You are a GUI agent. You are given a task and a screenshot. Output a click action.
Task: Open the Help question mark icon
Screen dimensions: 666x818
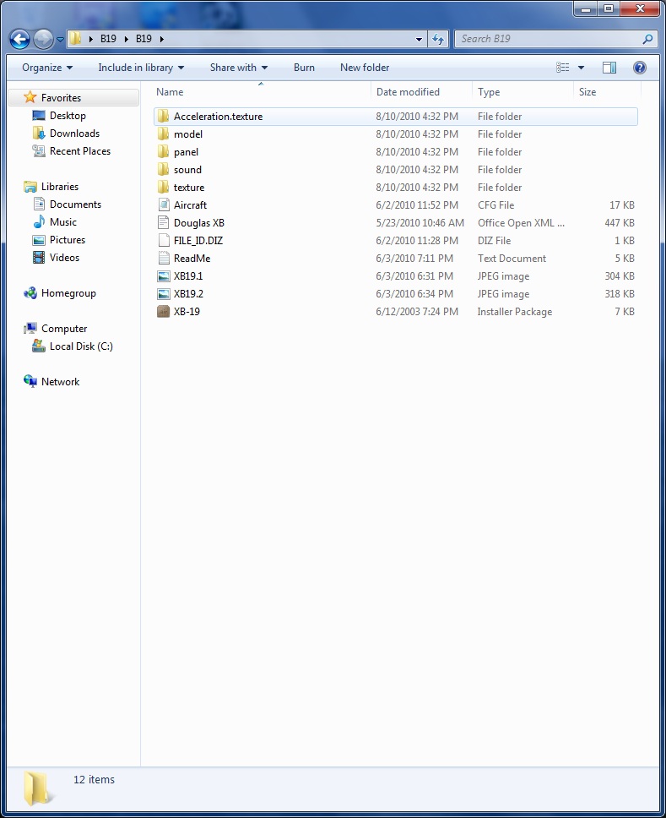(640, 68)
